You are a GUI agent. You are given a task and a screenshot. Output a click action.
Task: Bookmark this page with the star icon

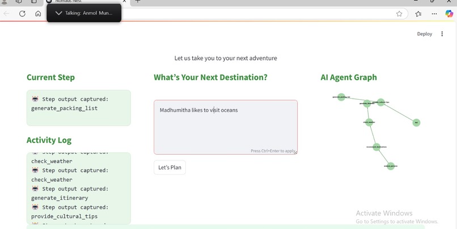click(399, 14)
